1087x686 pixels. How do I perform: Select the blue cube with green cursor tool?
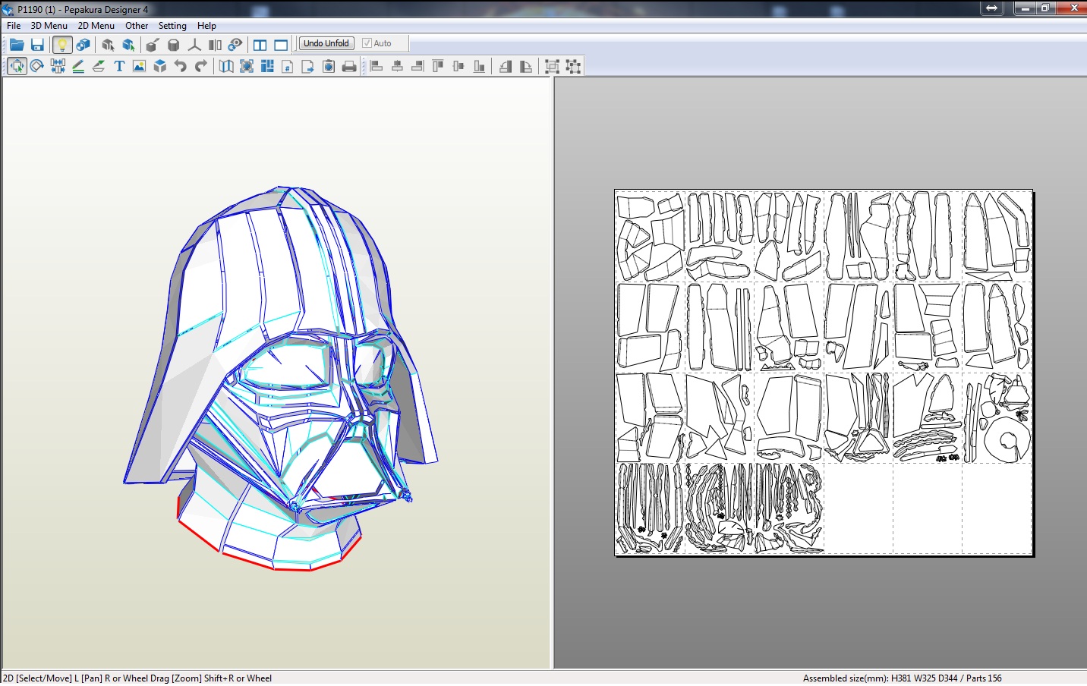point(128,45)
